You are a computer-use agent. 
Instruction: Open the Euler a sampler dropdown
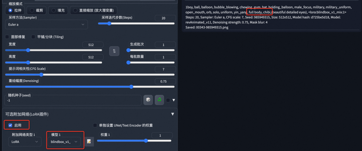click(x=46, y=24)
